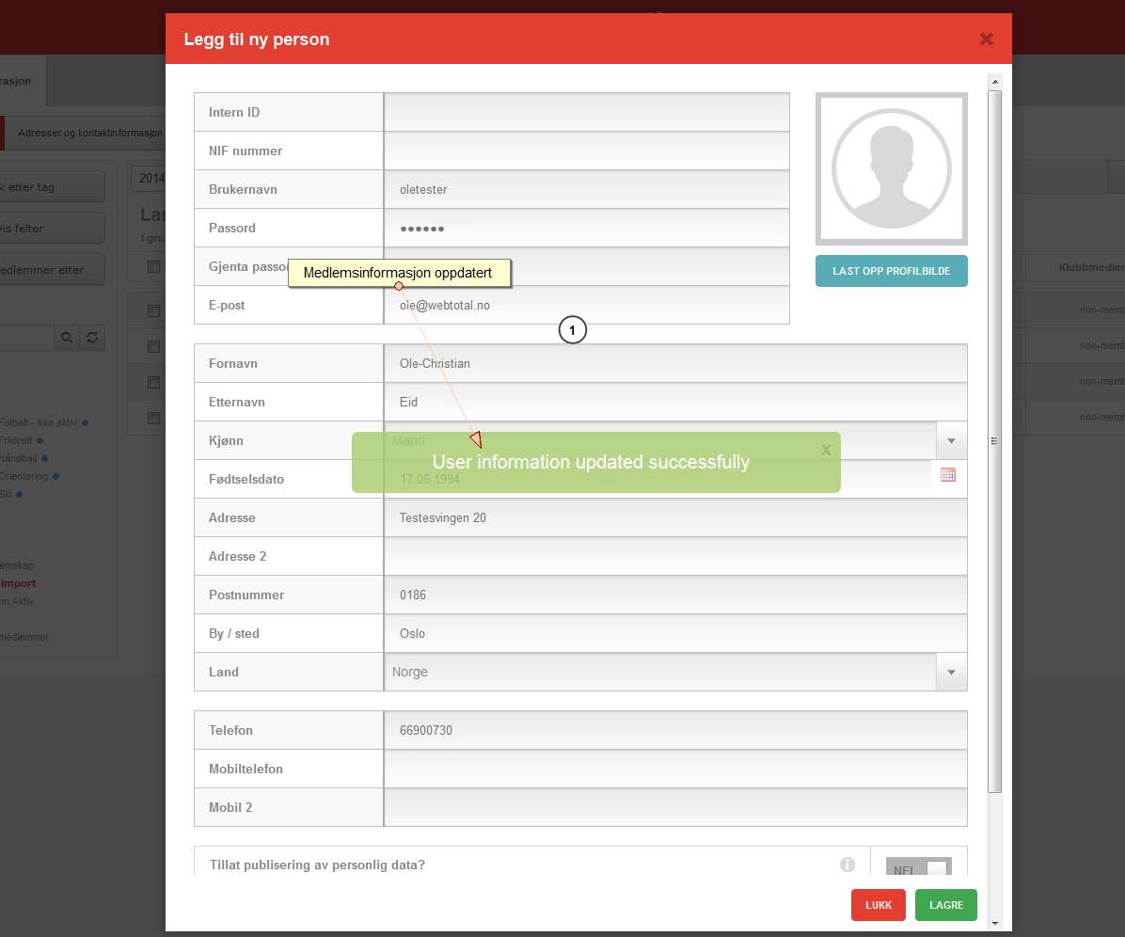
Task: Click the 'Vis felter' button in background sidebar
Action: click(52, 229)
